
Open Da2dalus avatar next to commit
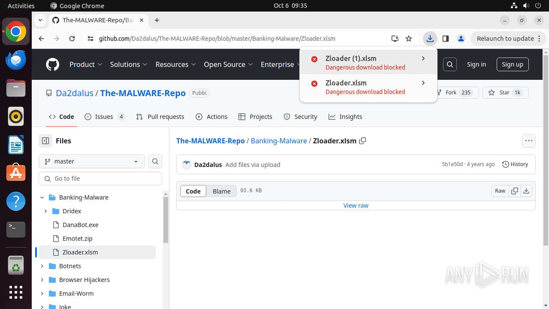(187, 165)
